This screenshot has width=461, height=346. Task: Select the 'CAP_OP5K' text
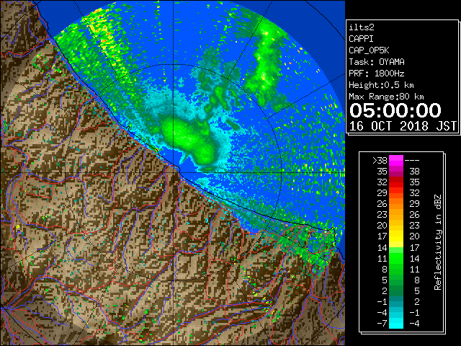[x=369, y=50]
